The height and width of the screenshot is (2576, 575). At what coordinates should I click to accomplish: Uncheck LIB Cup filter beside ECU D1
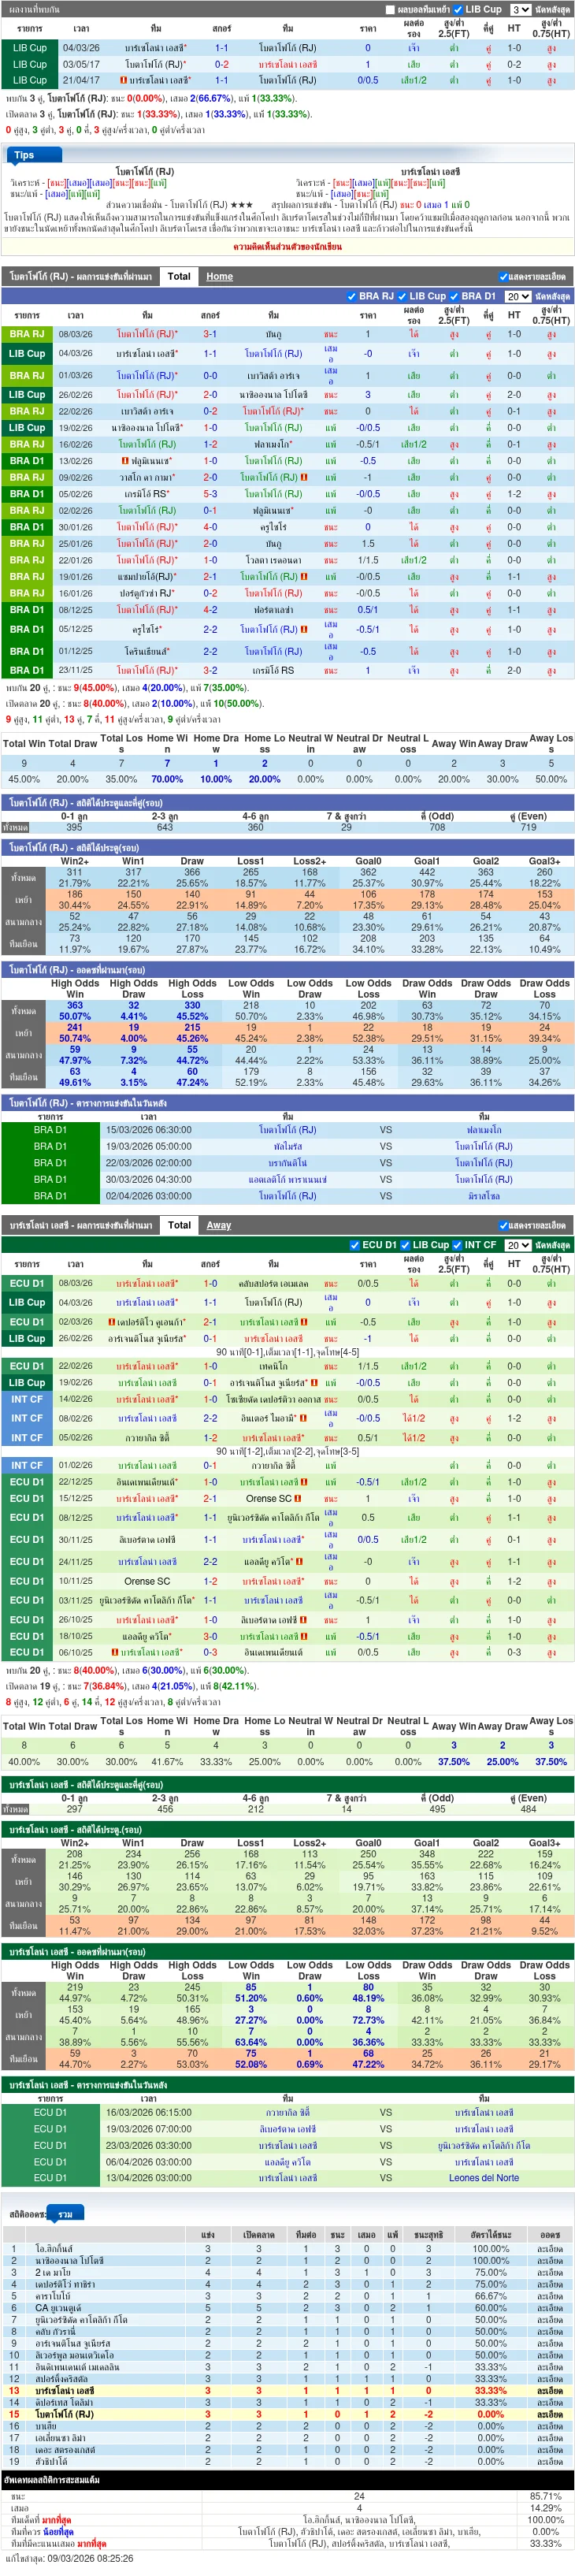(406, 1245)
